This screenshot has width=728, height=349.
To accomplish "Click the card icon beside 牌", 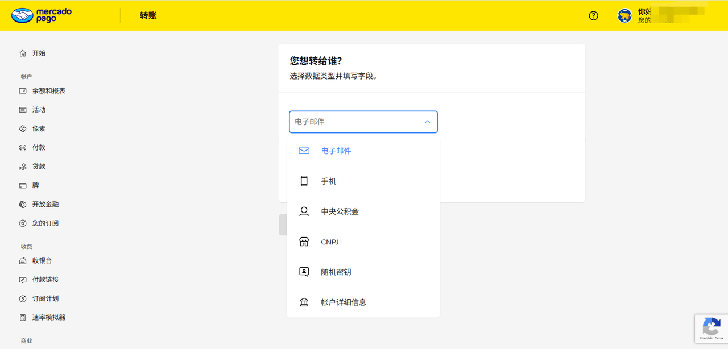I will pos(23,186).
